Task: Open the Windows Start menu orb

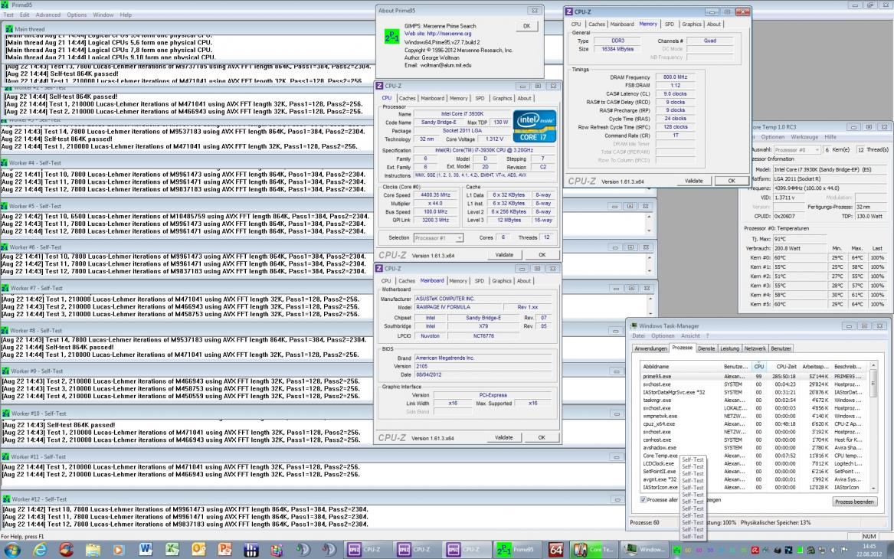Action: pyautogui.click(x=11, y=550)
